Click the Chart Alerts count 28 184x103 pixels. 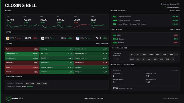147,76
